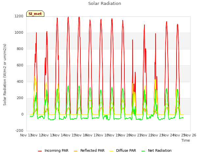210x157 pixels.
Task: Toggle Diffuse PAR legend entry
Action: tap(123, 150)
